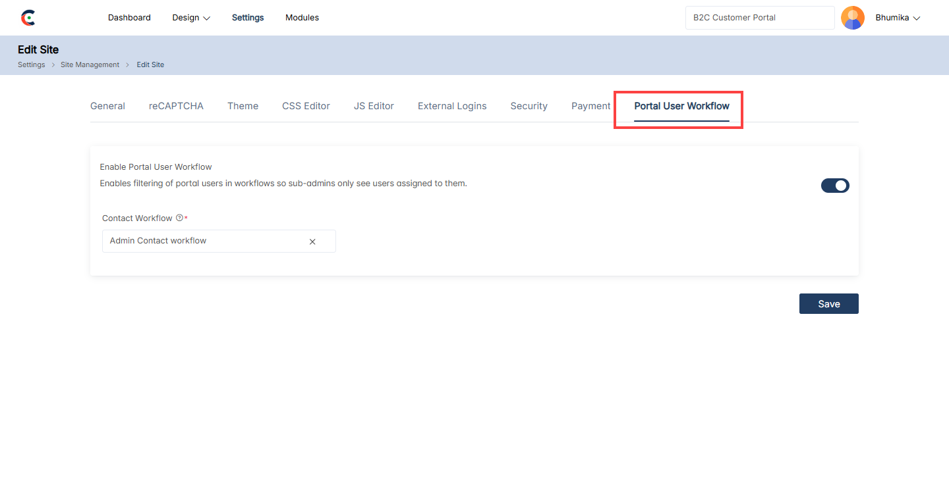The width and height of the screenshot is (949, 481).
Task: Open the Dashboard menu item
Action: [x=129, y=18]
